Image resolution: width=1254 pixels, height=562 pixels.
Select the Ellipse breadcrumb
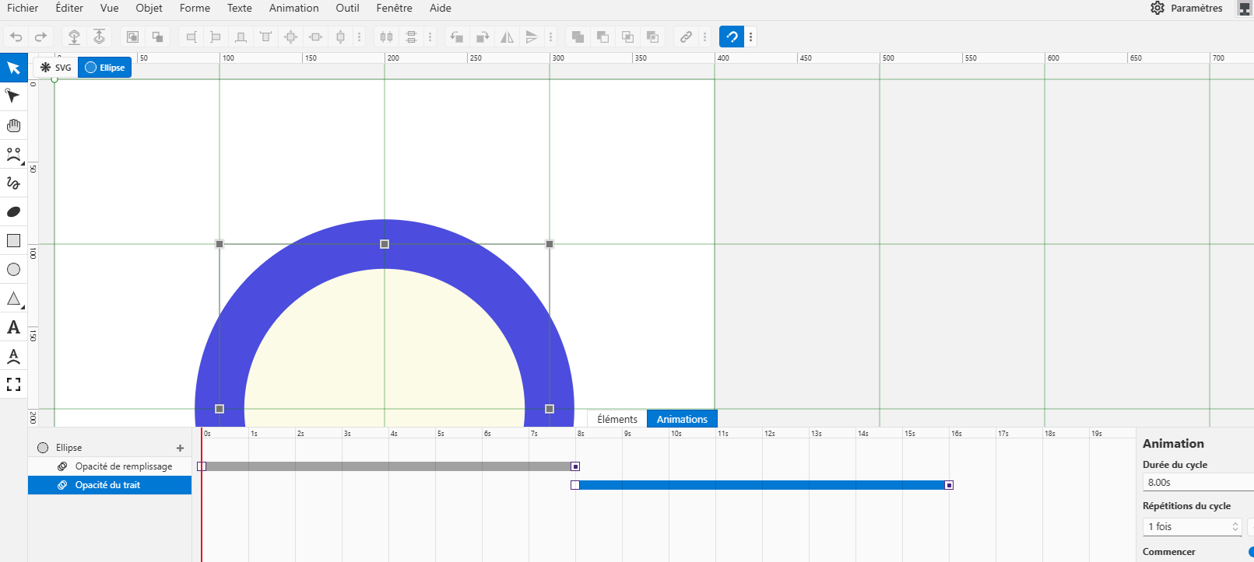pyautogui.click(x=105, y=68)
